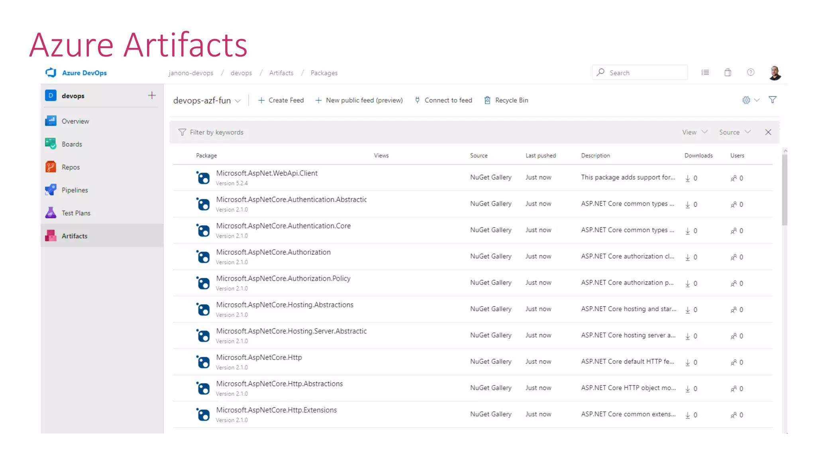The width and height of the screenshot is (816, 459).
Task: Click Connect to feed button
Action: [443, 100]
